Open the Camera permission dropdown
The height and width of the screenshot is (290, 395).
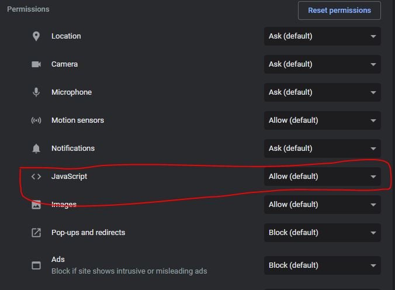tap(322, 64)
